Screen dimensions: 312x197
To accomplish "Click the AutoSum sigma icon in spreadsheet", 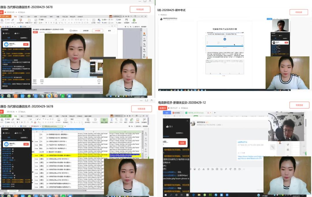I will pyautogui.click(x=112, y=120).
